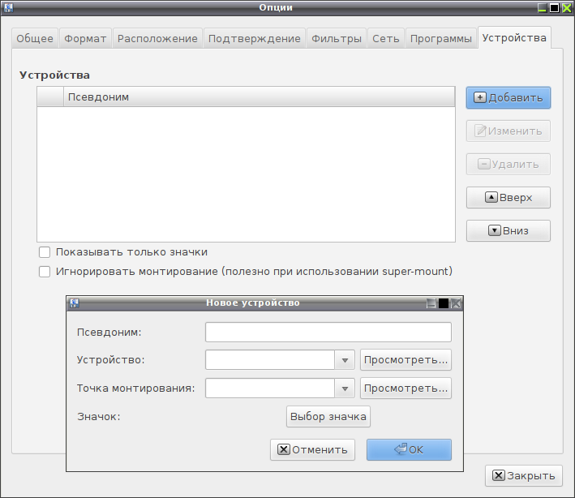The height and width of the screenshot is (498, 575).
Task: Confirm with OK in Новое устройство
Action: pos(409,450)
